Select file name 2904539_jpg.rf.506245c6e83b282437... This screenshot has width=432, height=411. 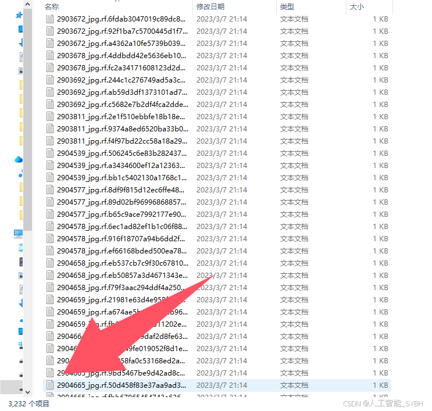click(122, 153)
